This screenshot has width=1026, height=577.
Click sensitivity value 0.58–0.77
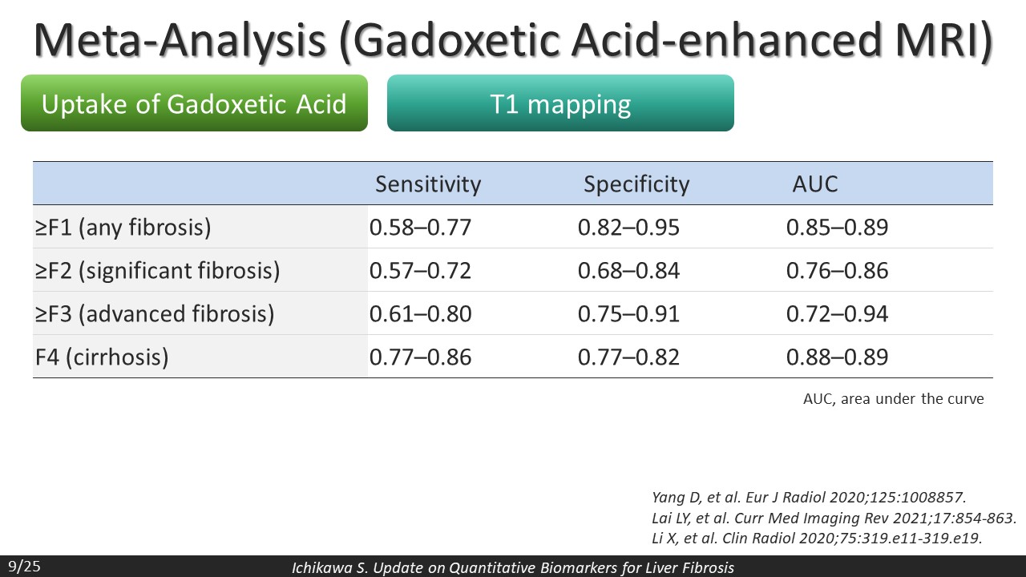pyautogui.click(x=420, y=228)
